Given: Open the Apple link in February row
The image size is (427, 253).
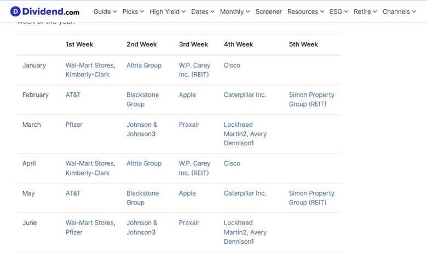Looking at the screenshot, I should [x=187, y=95].
